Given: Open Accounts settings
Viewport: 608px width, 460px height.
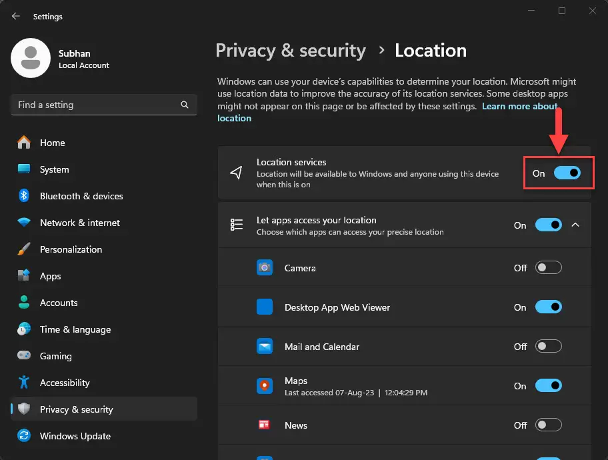Looking at the screenshot, I should pyautogui.click(x=104, y=303).
